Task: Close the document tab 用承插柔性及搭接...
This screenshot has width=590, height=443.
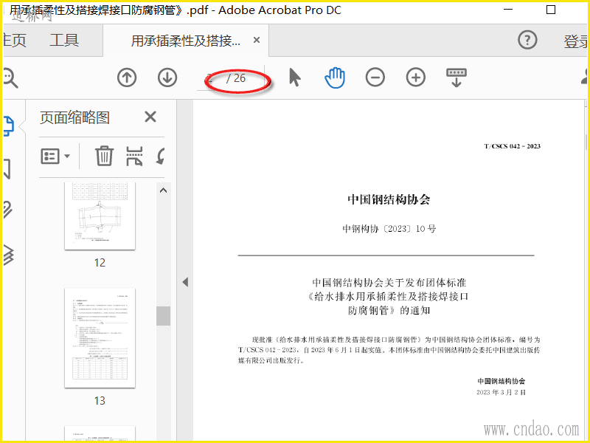Action: pos(257,40)
